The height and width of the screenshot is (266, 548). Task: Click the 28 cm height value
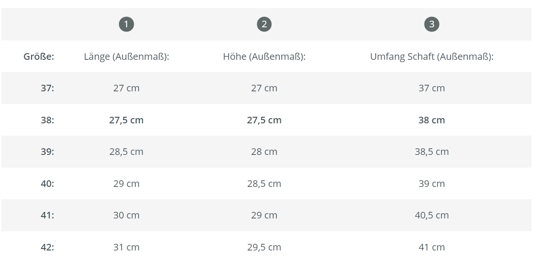point(264,152)
